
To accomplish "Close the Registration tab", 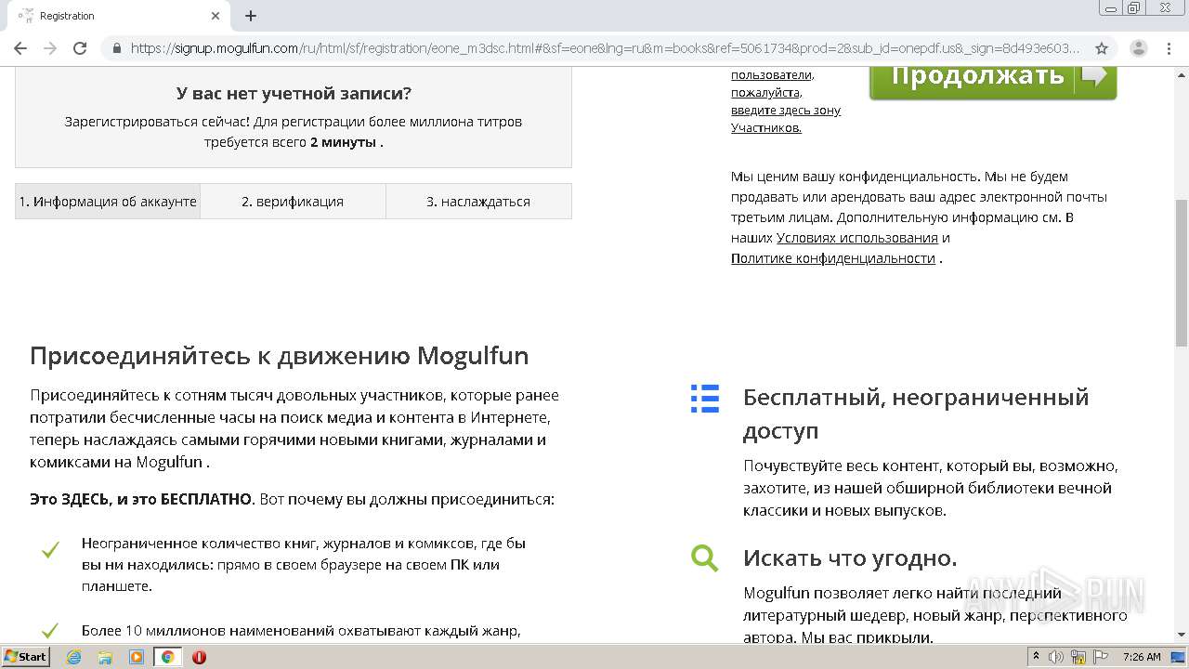I will [216, 16].
